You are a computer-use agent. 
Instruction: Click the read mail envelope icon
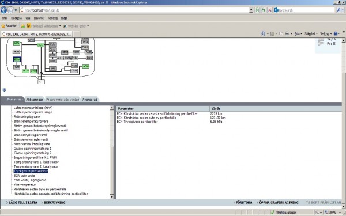click(x=281, y=34)
